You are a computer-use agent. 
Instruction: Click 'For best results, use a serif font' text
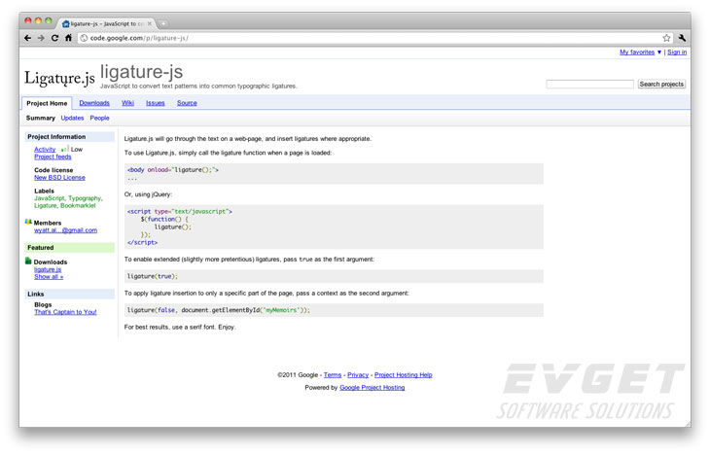tap(170, 327)
